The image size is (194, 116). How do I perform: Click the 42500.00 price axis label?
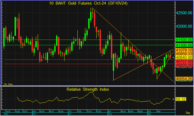184,13
